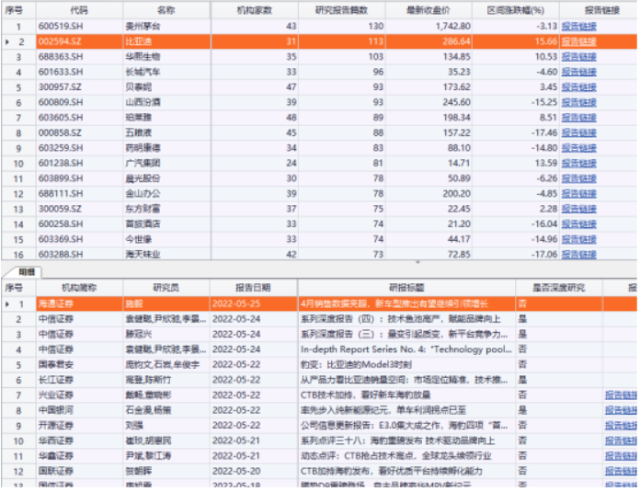Open report link for 603369.SH row

click(578, 239)
